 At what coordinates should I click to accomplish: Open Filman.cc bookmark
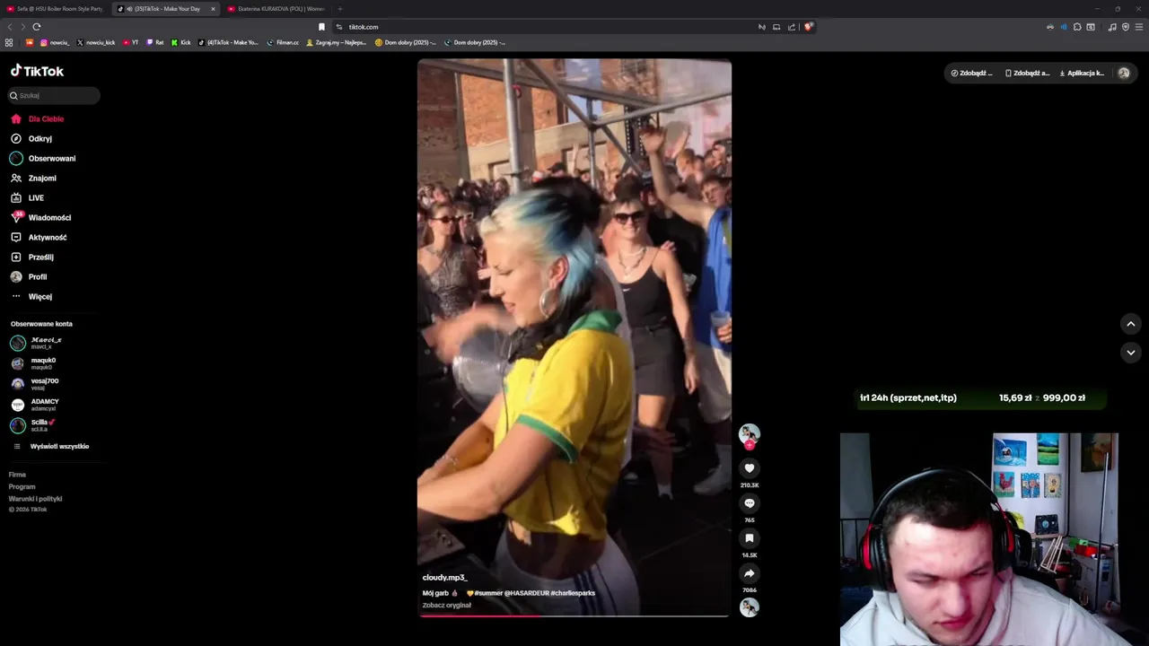coord(283,42)
